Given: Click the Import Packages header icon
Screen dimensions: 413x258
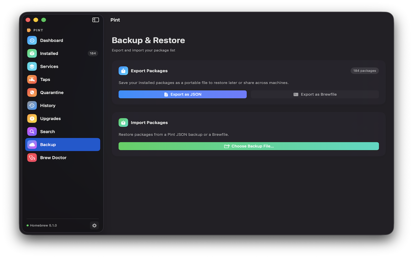Looking at the screenshot, I should click(123, 123).
